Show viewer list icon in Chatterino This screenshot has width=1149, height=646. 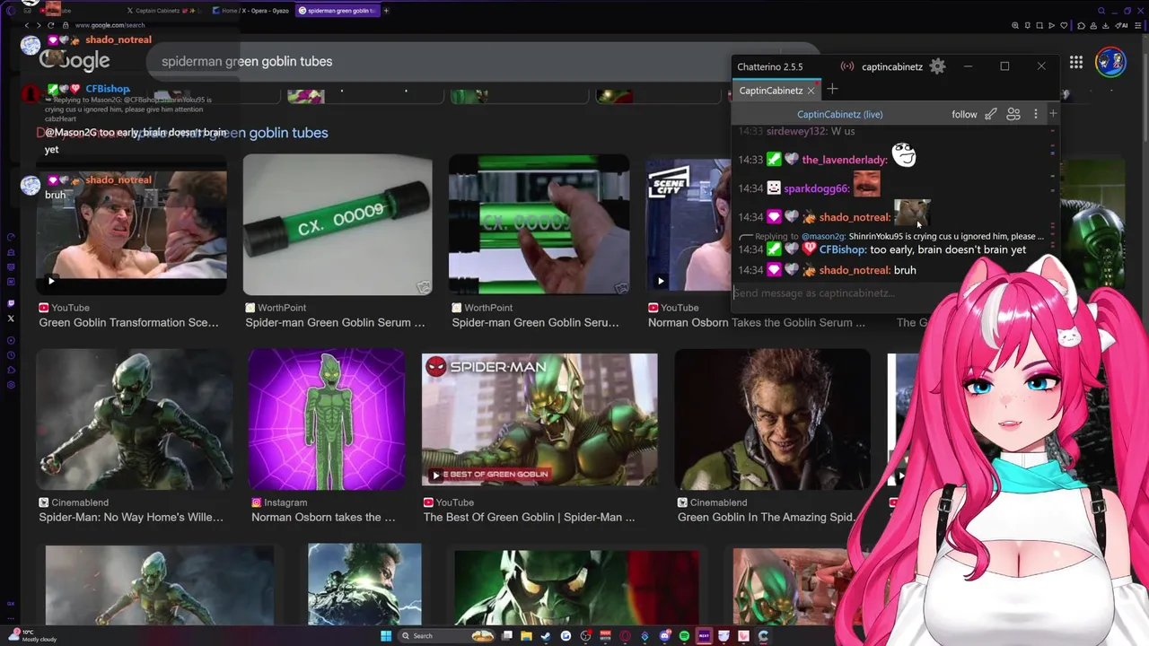tap(1013, 114)
